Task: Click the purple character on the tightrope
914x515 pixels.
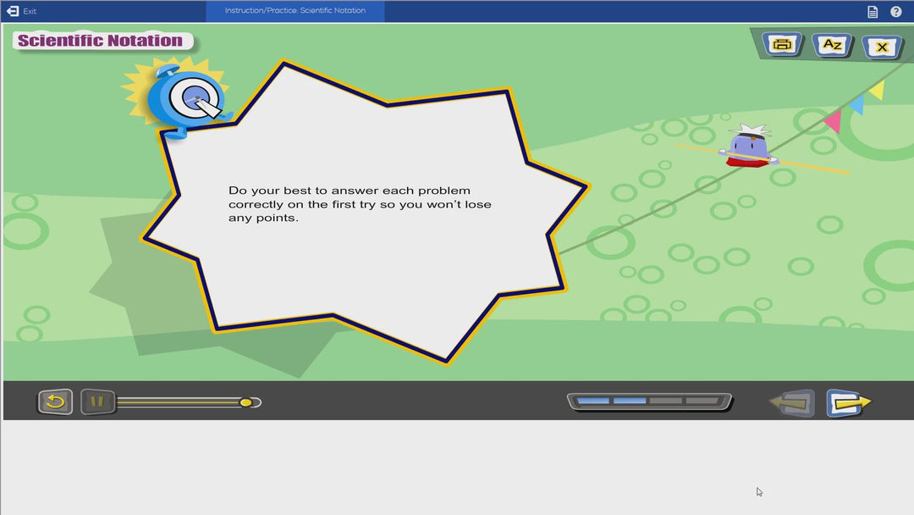Action: pyautogui.click(x=748, y=147)
